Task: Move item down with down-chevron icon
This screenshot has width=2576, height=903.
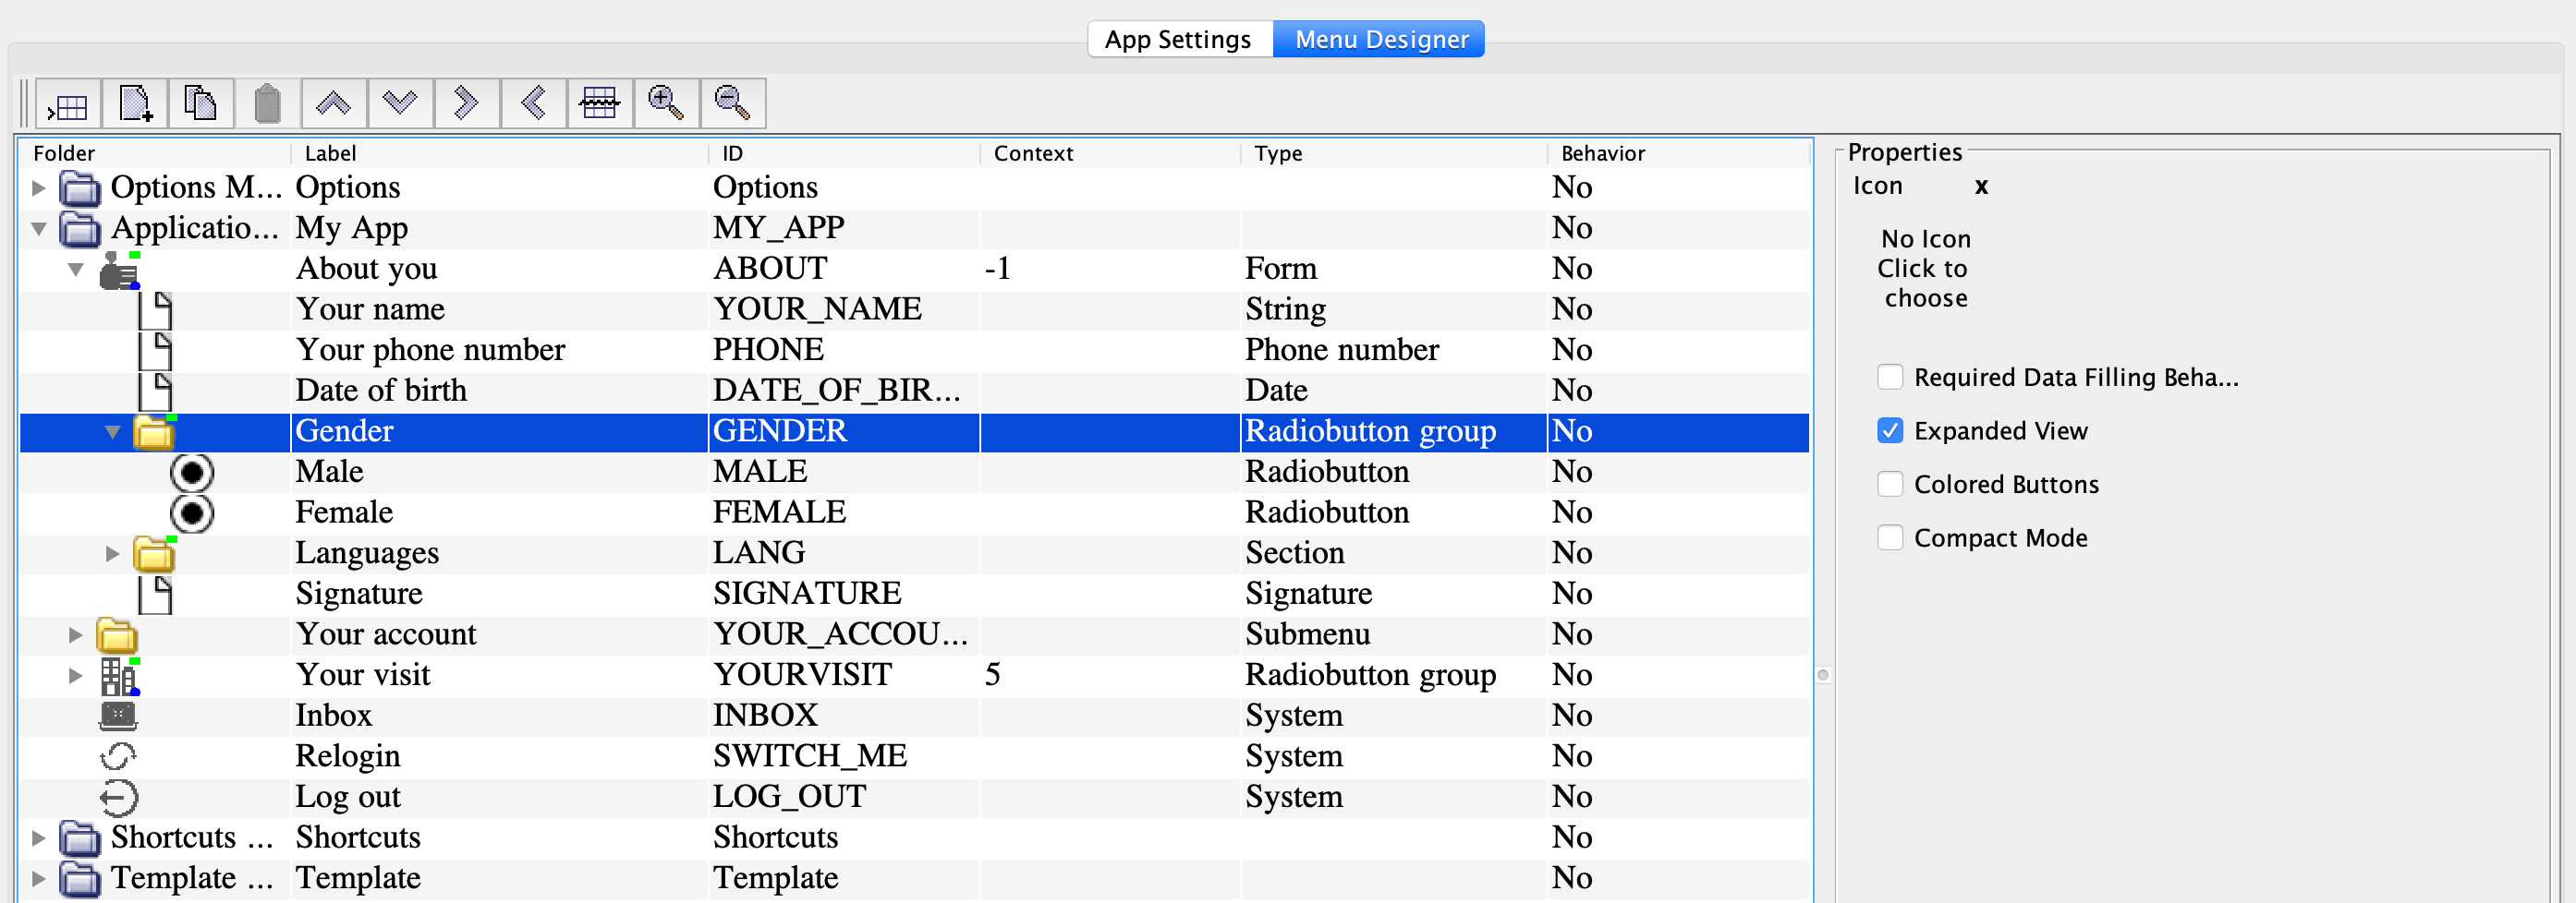Action: (x=400, y=104)
